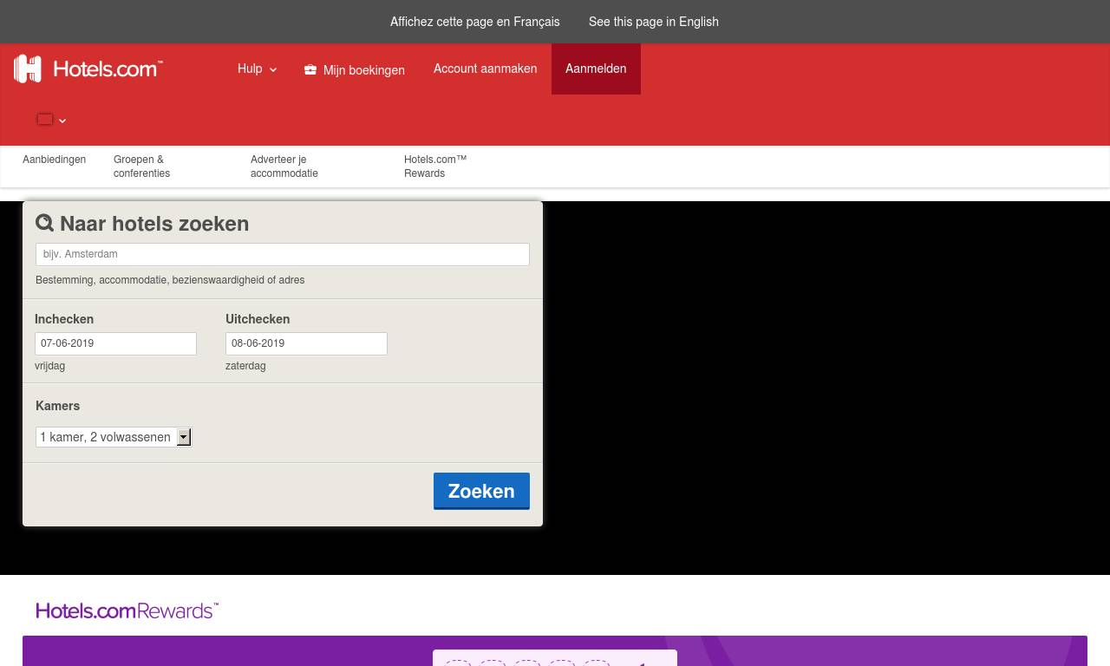Click the Rewards stamp card graphic

(x=554, y=658)
